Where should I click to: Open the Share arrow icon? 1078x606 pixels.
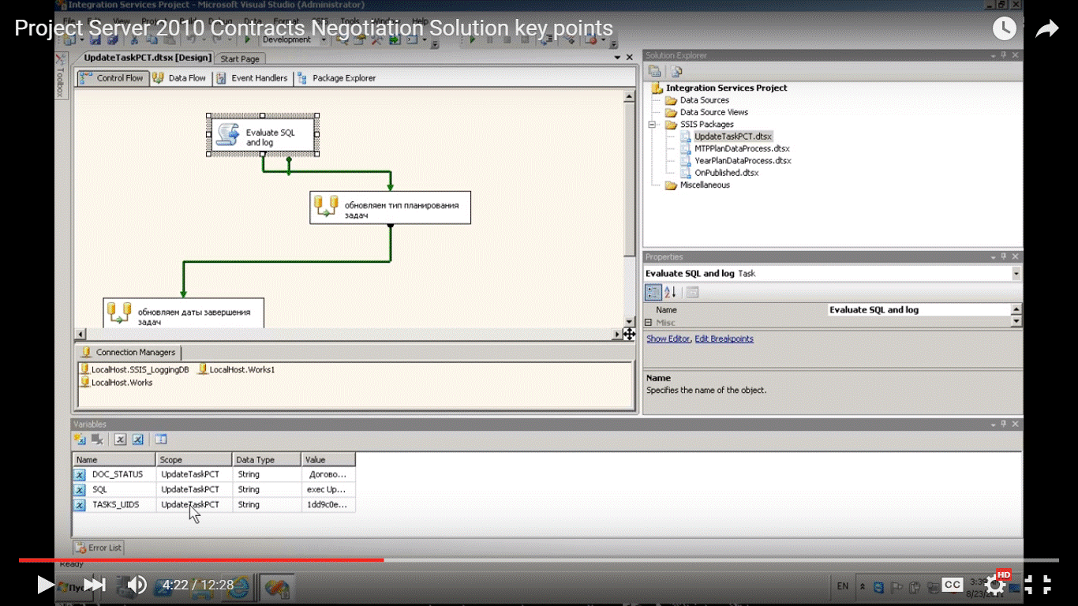click(1046, 29)
